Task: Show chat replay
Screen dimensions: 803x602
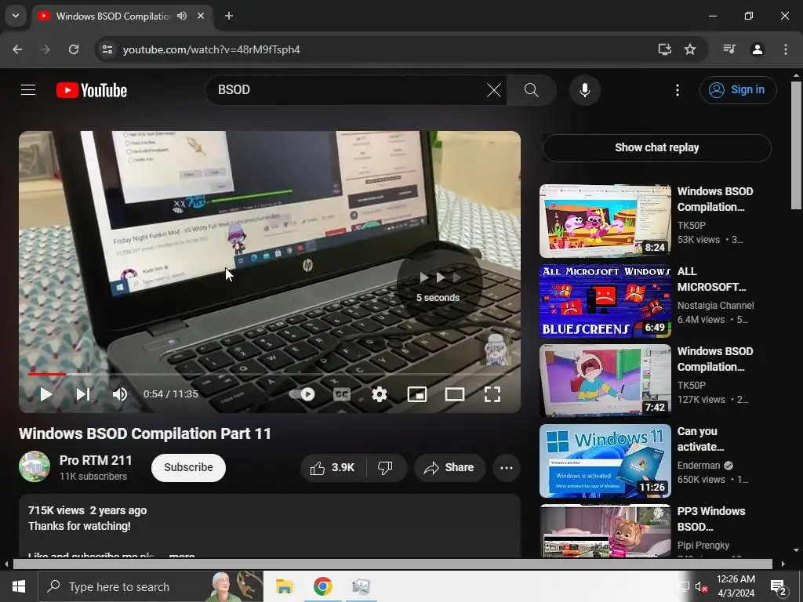Action: [x=656, y=147]
